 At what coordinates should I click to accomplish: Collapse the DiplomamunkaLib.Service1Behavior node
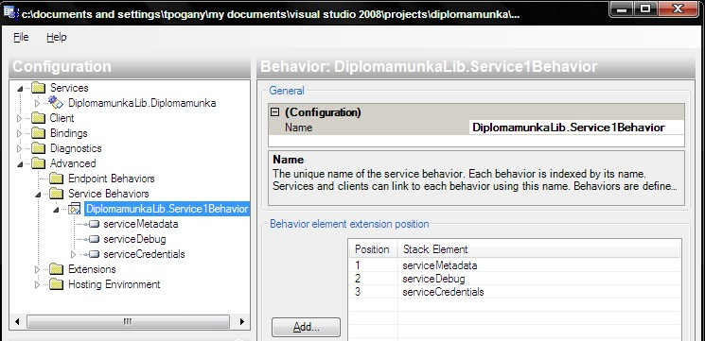click(56, 210)
